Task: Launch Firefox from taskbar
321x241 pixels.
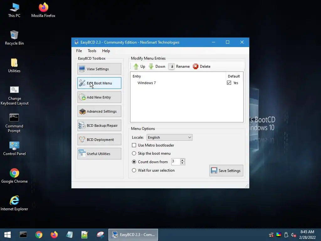Action: [54, 235]
